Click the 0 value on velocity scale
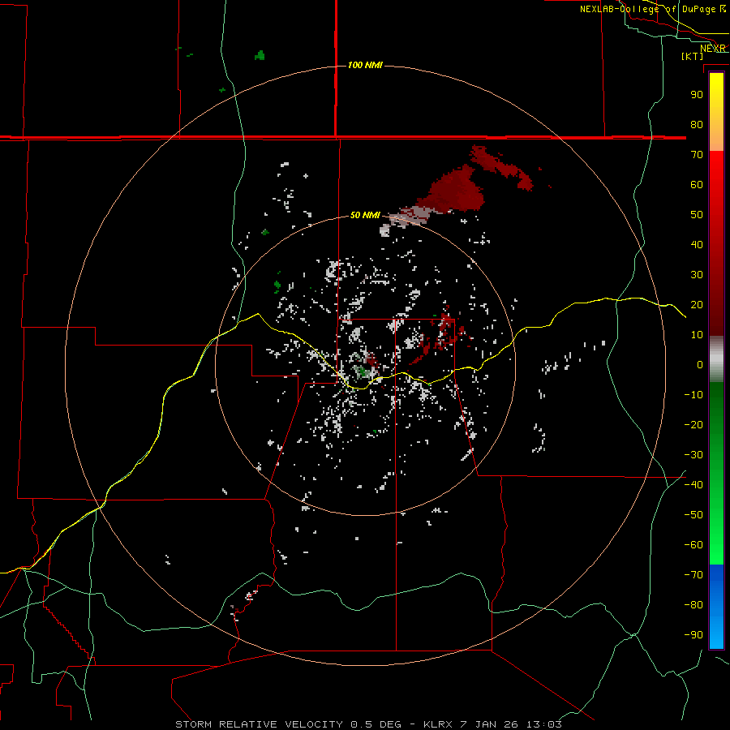Screen dimensions: 730x730 click(700, 364)
